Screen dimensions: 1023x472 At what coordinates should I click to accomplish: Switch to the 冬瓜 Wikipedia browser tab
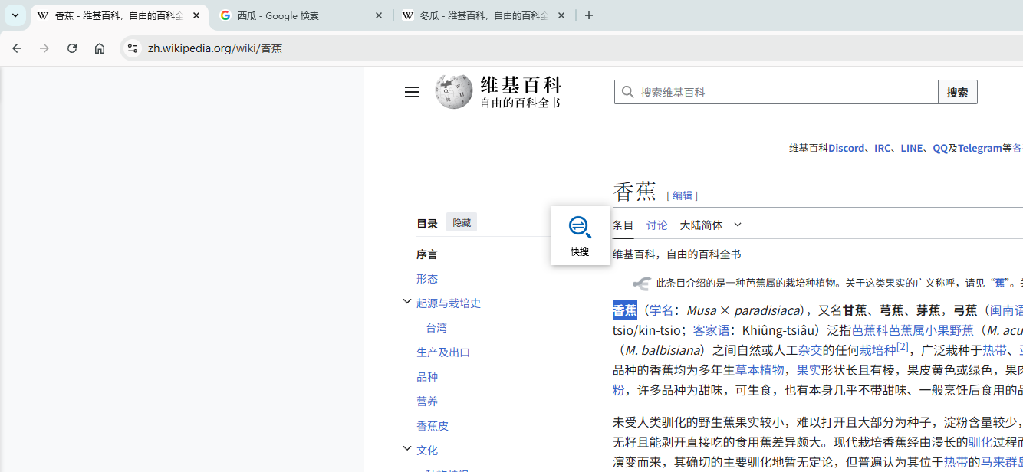475,15
